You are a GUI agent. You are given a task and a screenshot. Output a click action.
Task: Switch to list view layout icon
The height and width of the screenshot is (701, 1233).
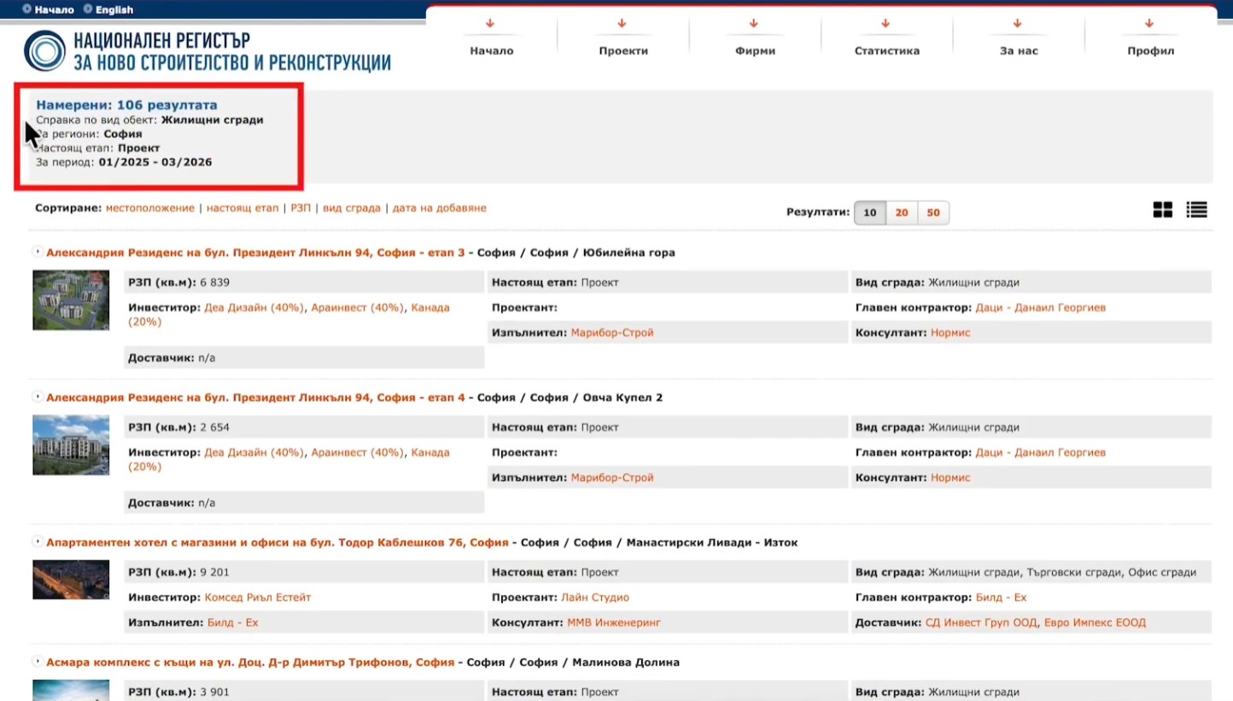(x=1196, y=210)
